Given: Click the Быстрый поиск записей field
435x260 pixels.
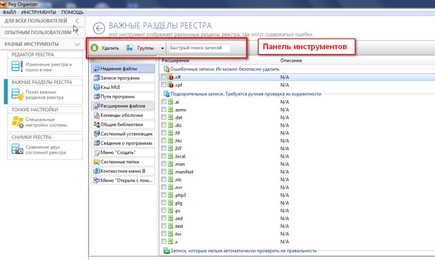Looking at the screenshot, I should pos(199,48).
